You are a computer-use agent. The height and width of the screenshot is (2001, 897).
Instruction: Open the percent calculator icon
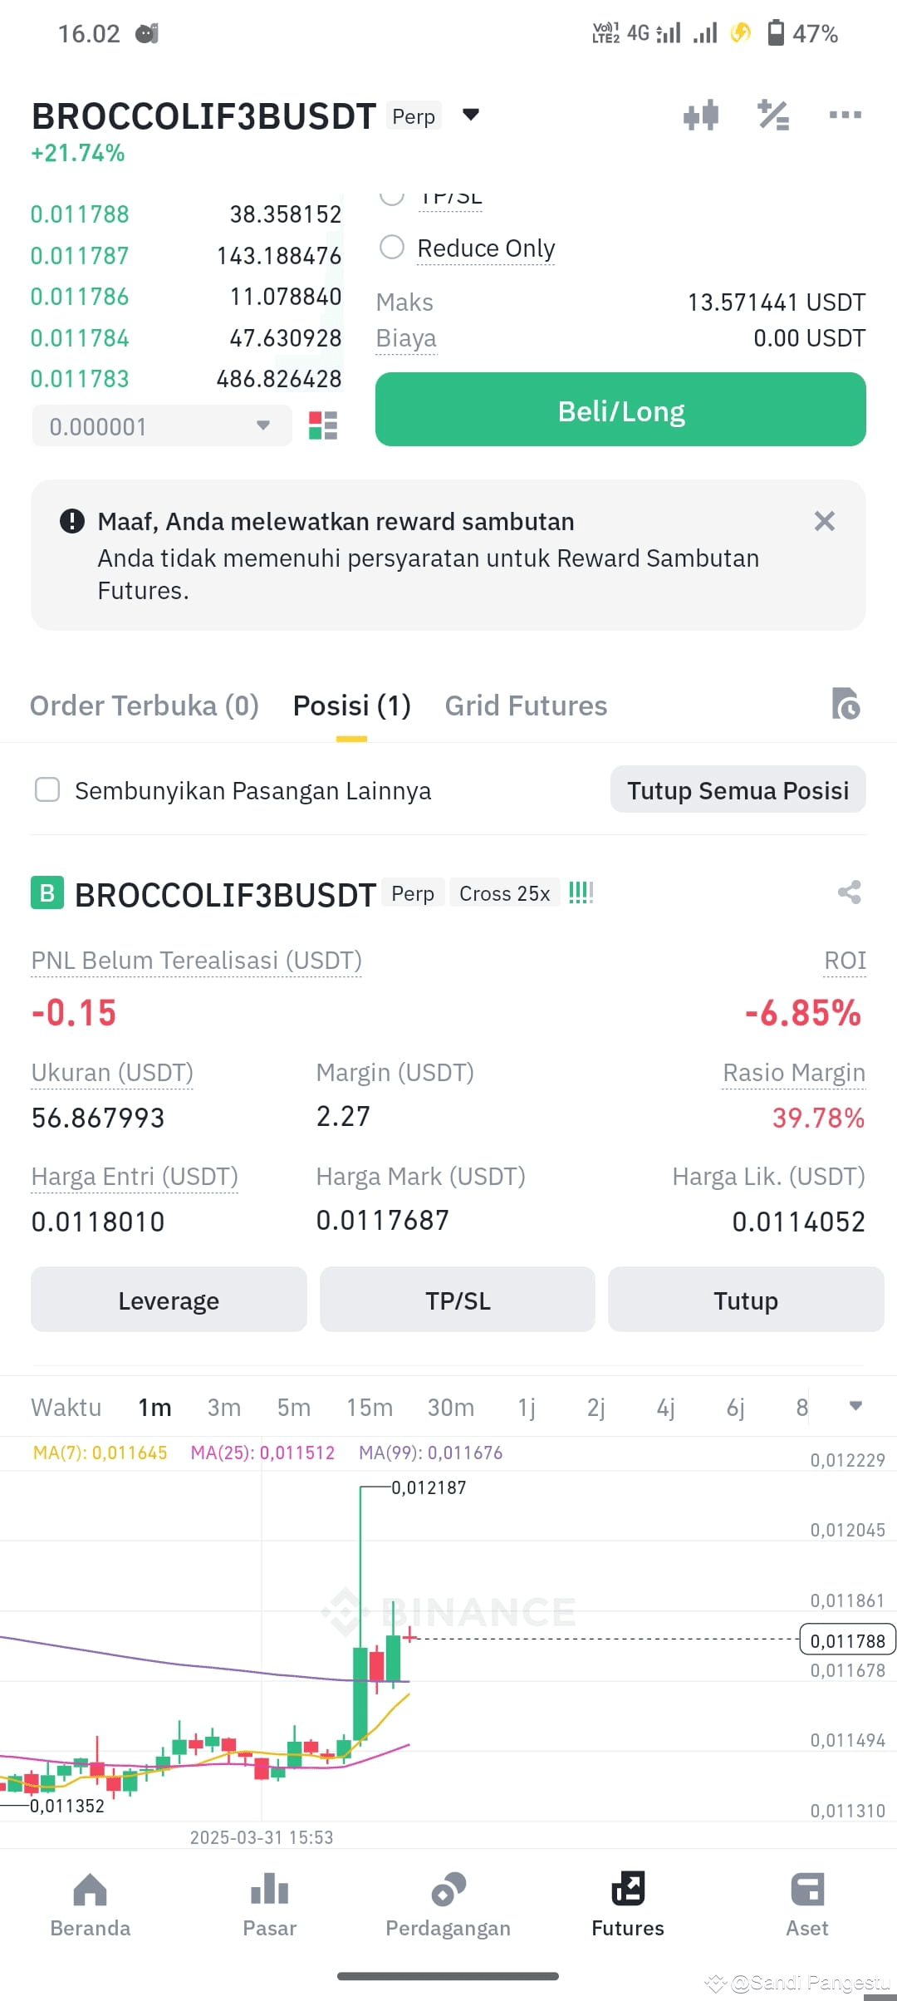tap(773, 115)
